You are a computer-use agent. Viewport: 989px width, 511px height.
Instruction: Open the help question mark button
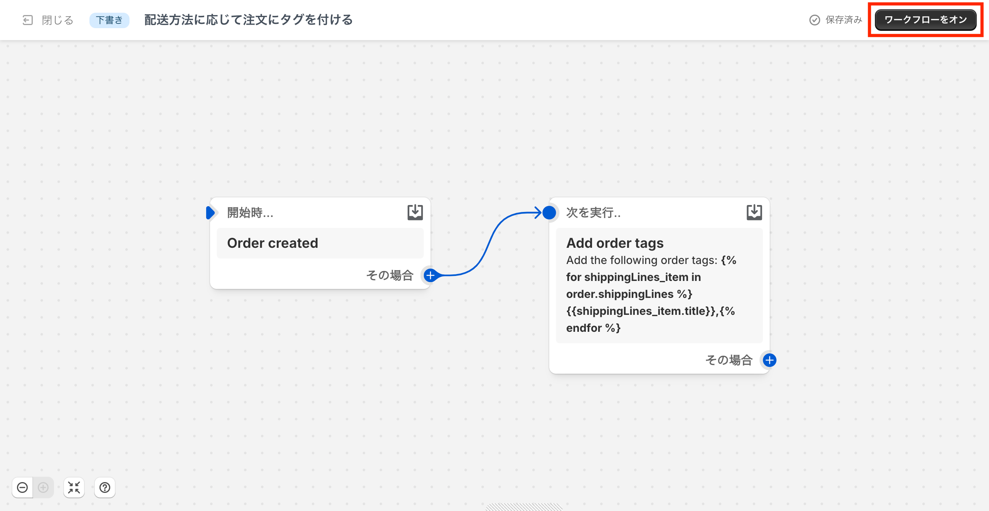(105, 487)
